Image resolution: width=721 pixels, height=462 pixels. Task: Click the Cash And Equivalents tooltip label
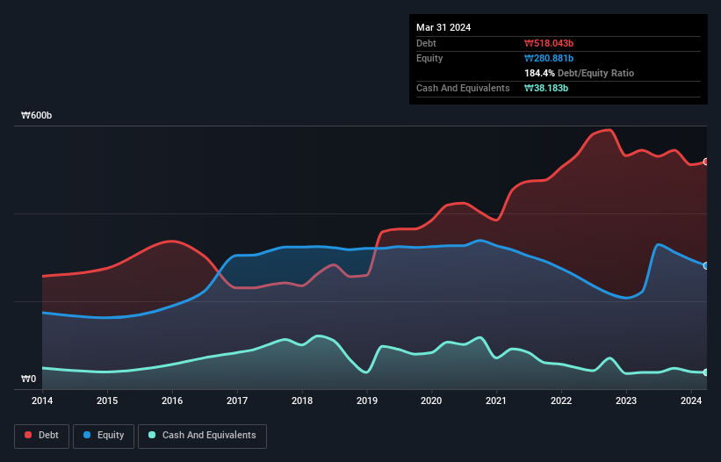463,88
